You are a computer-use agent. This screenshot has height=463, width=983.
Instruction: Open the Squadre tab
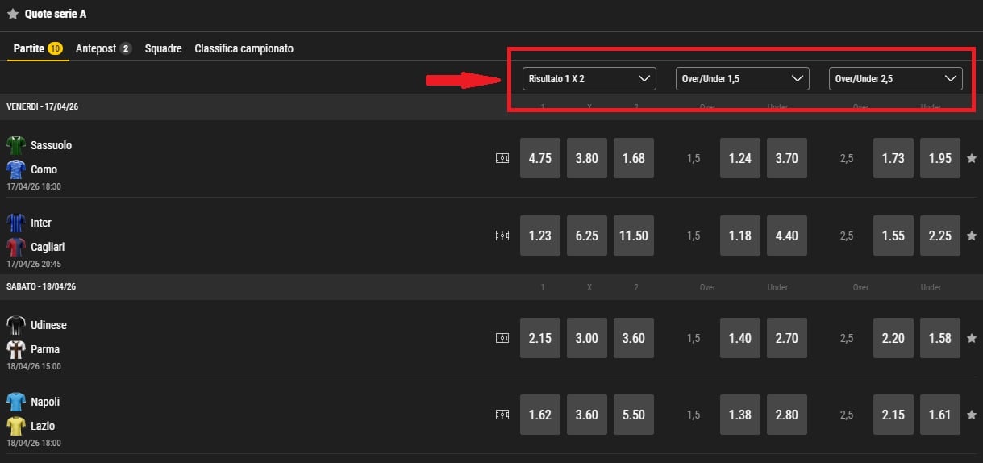[x=163, y=48]
